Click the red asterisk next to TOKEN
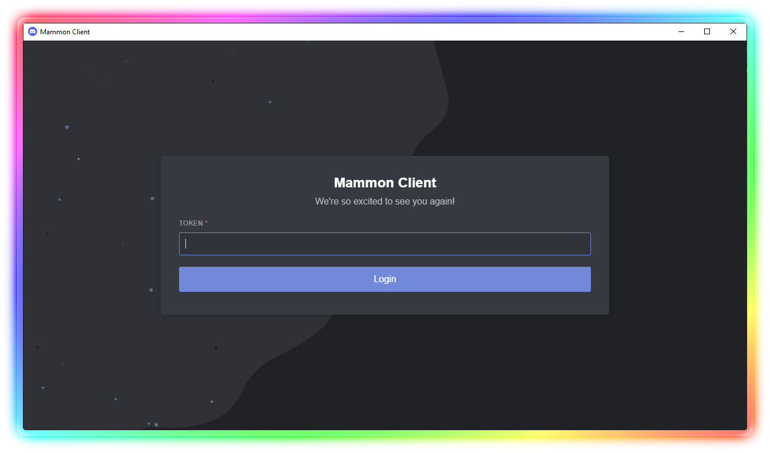Viewport: 770px width, 453px height. (x=206, y=223)
